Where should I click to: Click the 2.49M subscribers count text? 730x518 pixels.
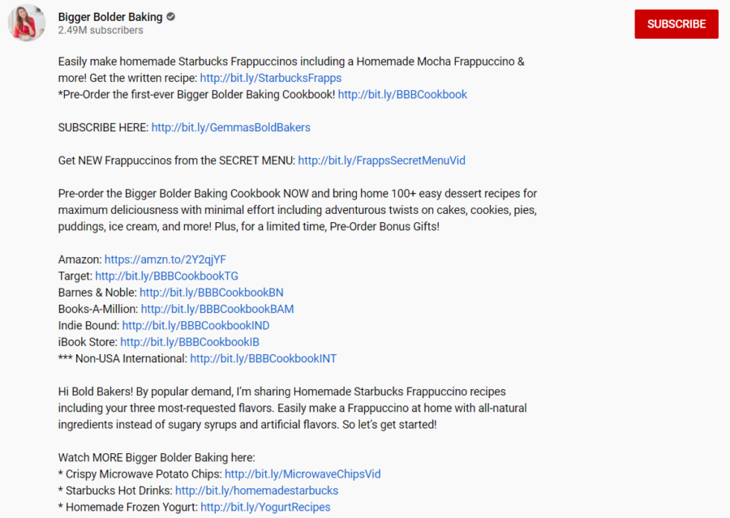coord(101,30)
